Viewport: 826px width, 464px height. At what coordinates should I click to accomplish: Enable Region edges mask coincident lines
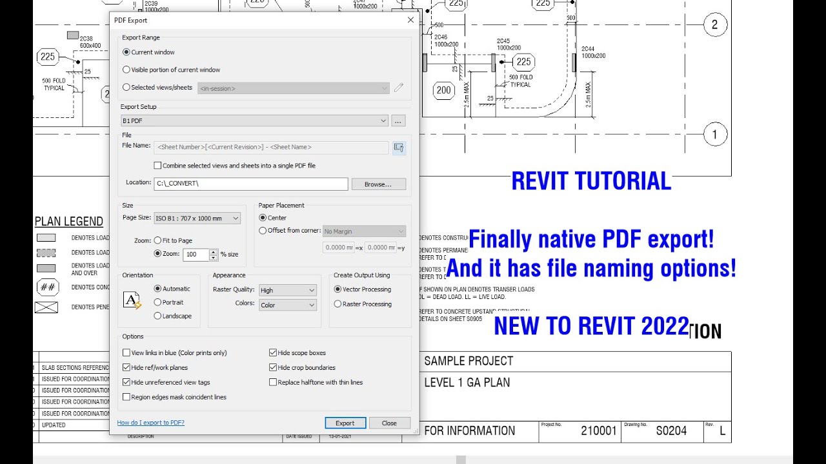tap(126, 397)
